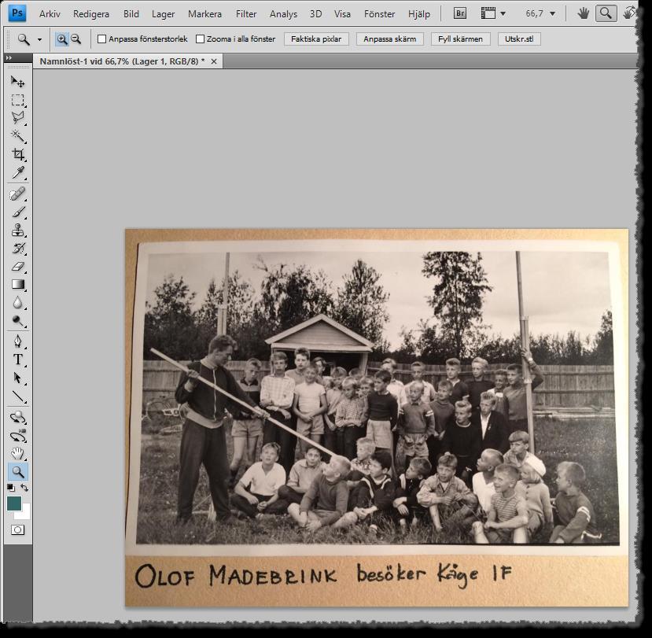Viewport: 652px width, 638px height.
Task: Select the Dodge tool
Action: (x=17, y=321)
